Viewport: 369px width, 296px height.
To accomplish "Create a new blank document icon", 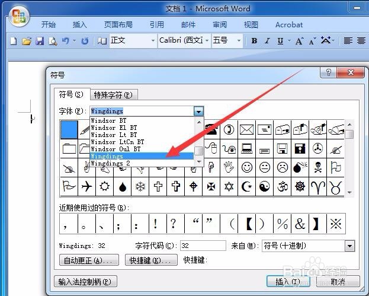I will coord(14,42).
